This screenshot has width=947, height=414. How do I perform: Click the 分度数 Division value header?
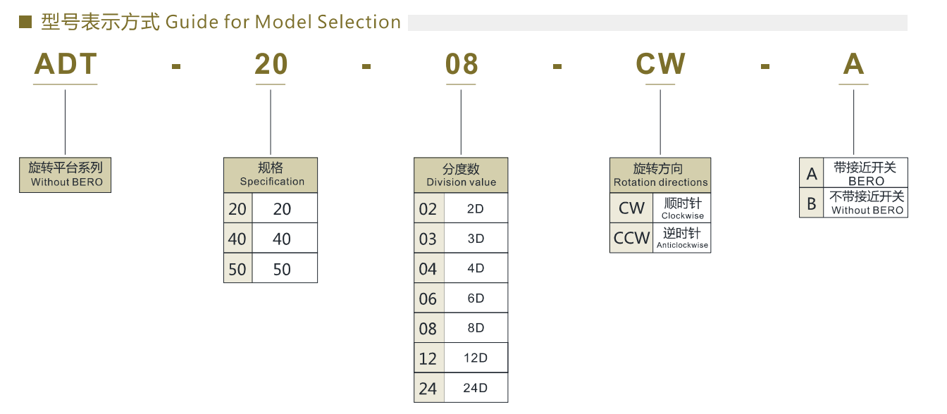tap(461, 175)
